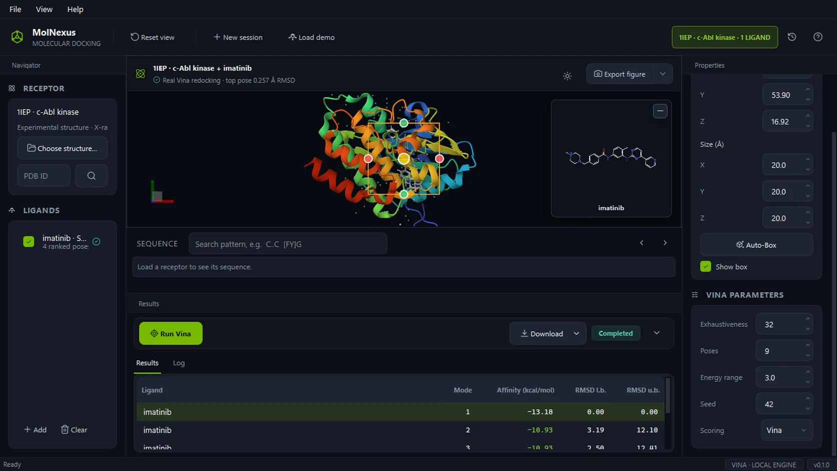Adjust the Seed stepper arrows
Screen dimensions: 837x471
pos(807,404)
